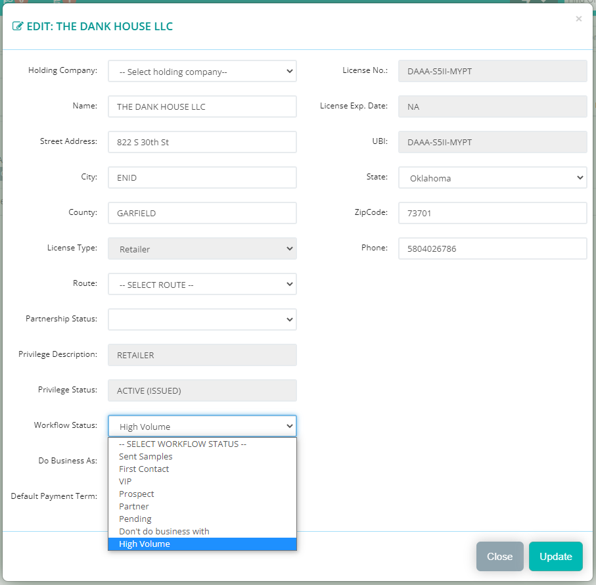596x585 pixels.
Task: Expand the State dropdown
Action: (492, 177)
